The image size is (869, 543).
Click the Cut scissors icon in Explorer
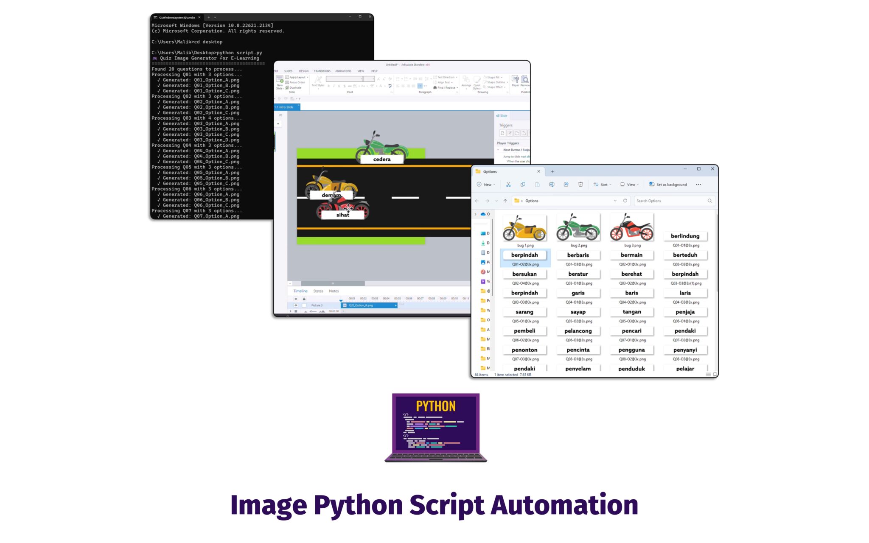click(x=508, y=185)
